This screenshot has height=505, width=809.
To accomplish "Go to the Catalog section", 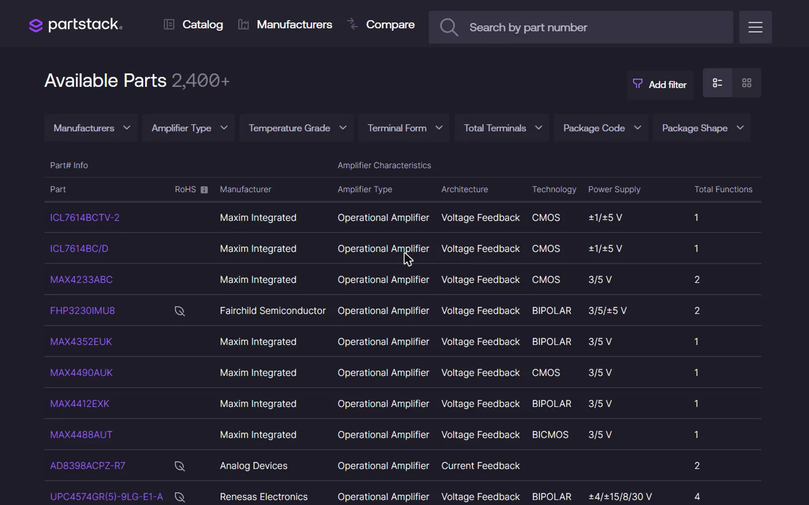I will (202, 24).
